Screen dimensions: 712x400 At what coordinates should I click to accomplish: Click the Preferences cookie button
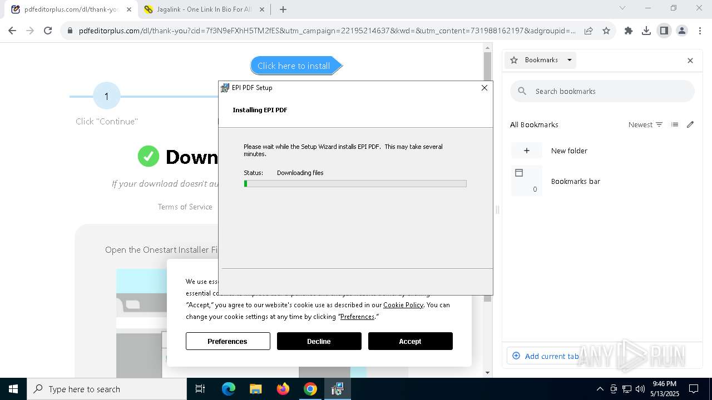point(228,341)
